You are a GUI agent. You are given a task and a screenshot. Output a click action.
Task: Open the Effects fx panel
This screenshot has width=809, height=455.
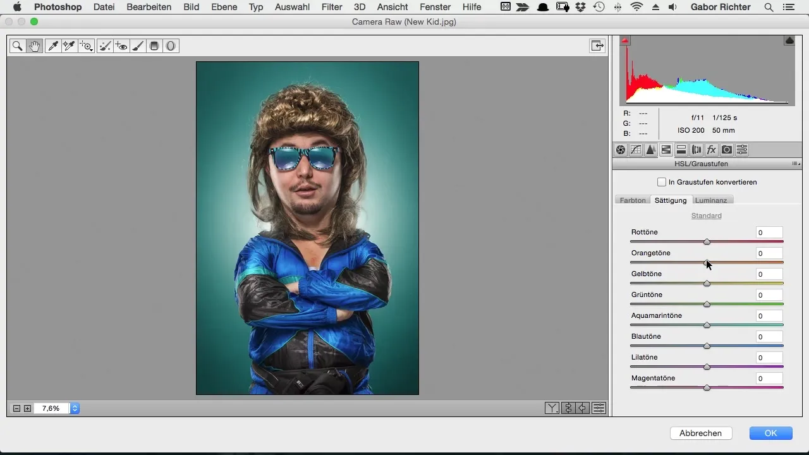tap(712, 150)
